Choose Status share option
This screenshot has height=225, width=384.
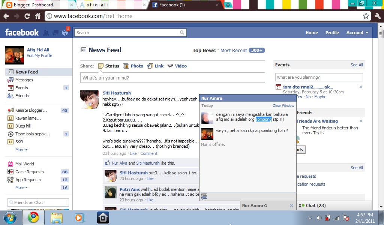click(109, 66)
